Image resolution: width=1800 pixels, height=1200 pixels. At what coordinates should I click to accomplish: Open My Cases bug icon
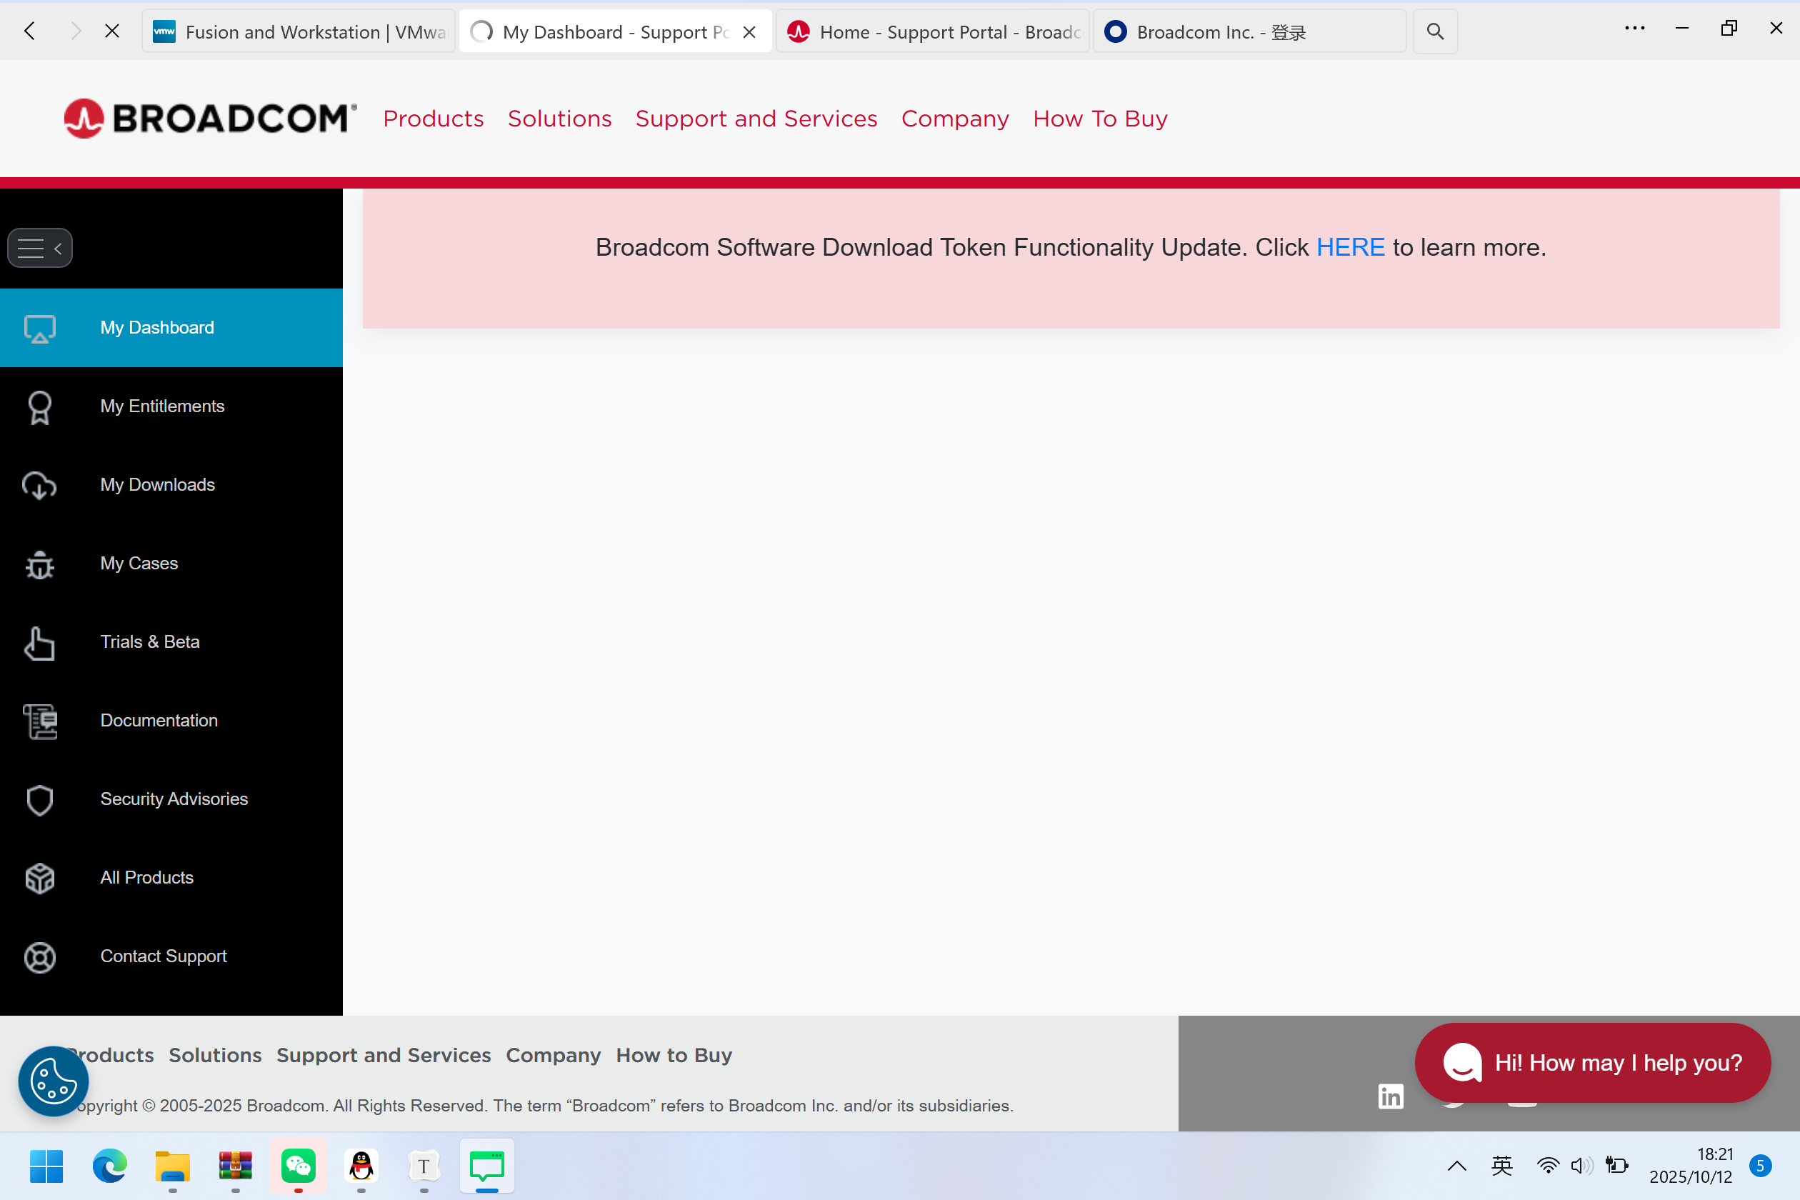pos(40,565)
